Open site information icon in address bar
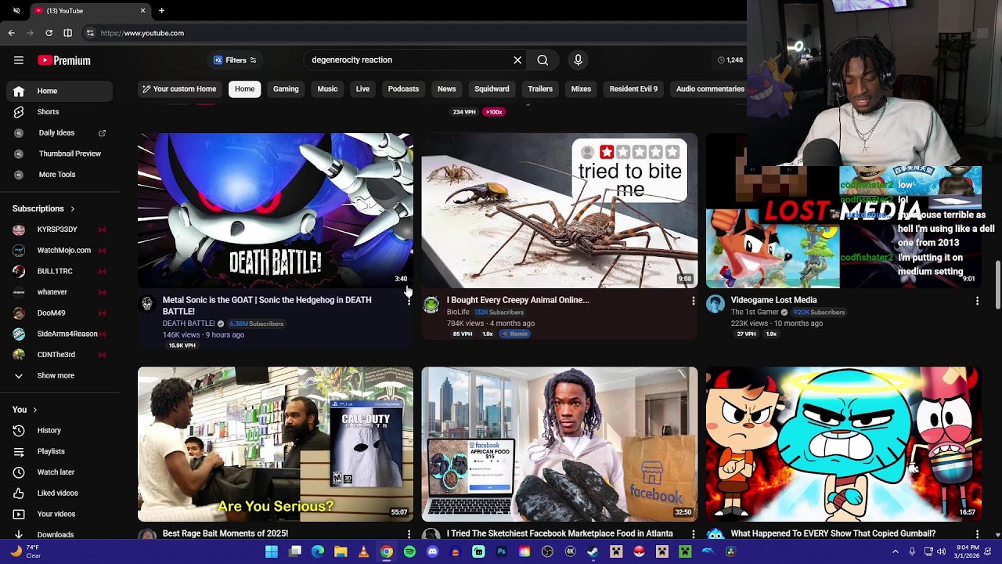The width and height of the screenshot is (1002, 564). tap(90, 33)
